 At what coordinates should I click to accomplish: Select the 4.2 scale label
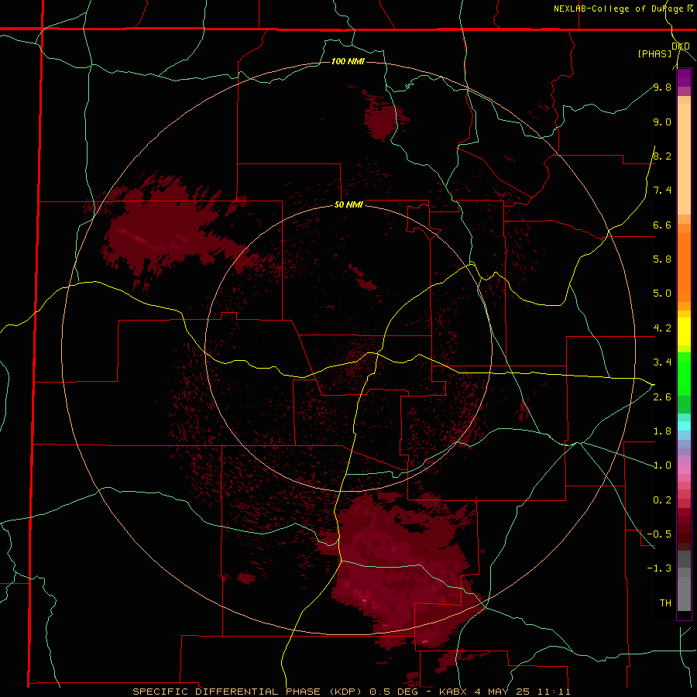pos(662,328)
